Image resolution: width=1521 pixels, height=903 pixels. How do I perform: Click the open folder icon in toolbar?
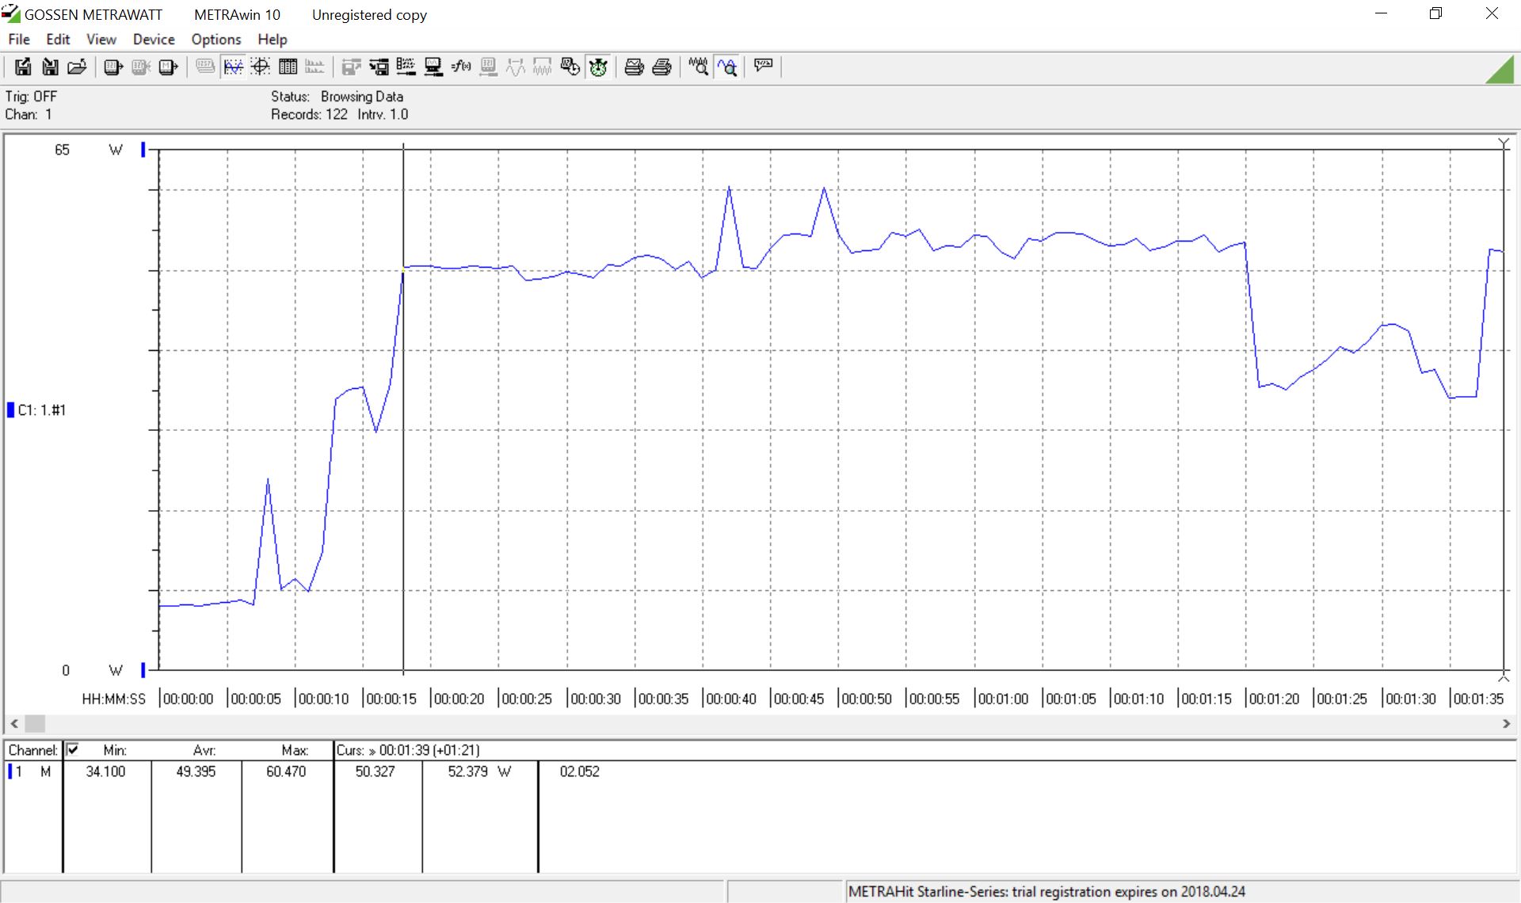pyautogui.click(x=77, y=67)
